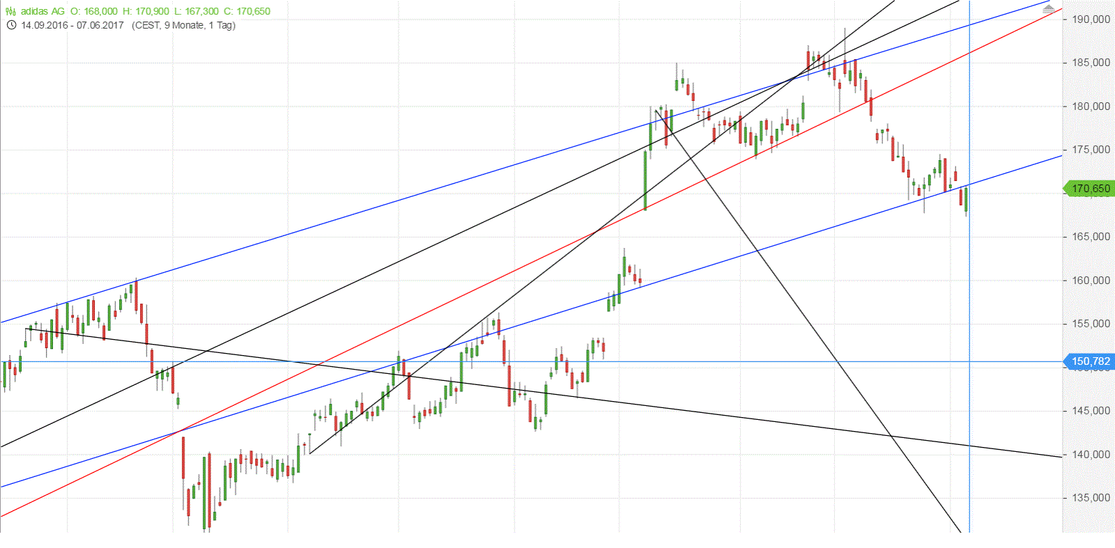This screenshot has width=1115, height=548.
Task: Click the High value H: 170,900
Action: pos(146,11)
